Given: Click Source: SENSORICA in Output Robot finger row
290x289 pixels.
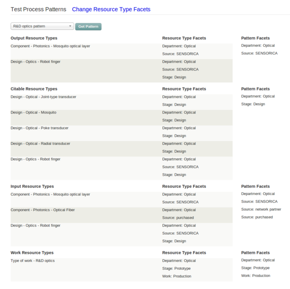Looking at the screenshot, I should click(x=180, y=69).
